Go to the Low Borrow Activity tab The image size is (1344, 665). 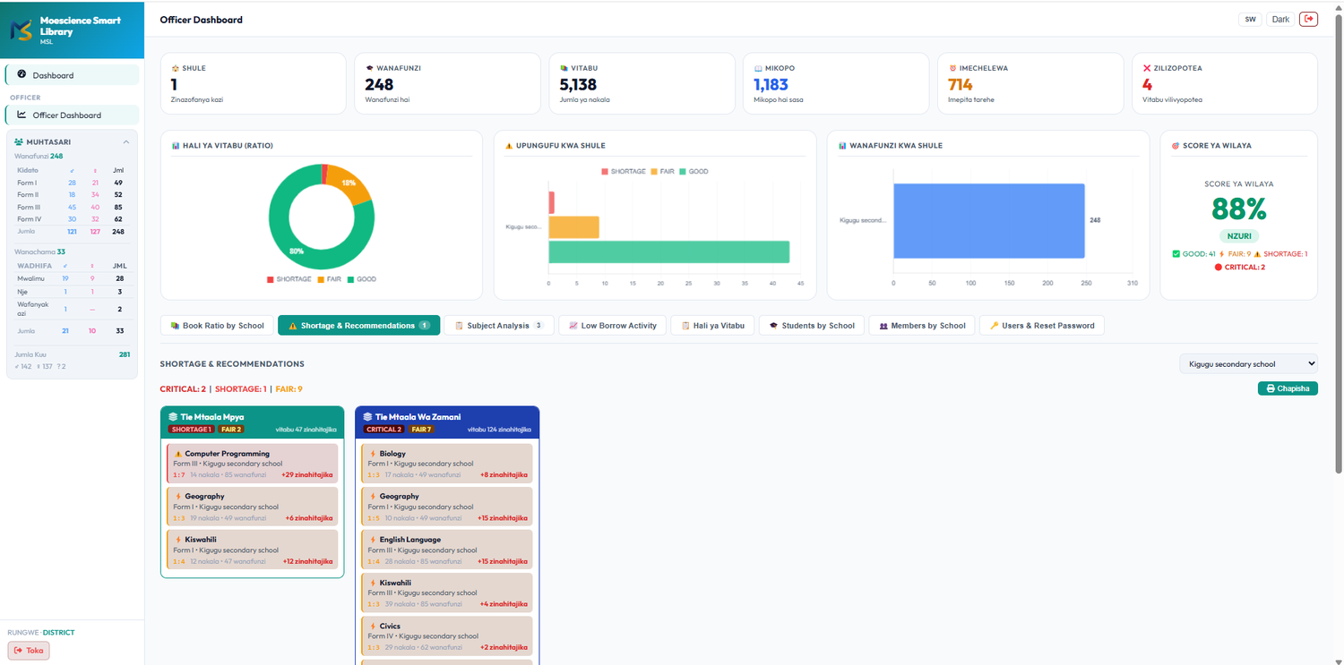(613, 326)
